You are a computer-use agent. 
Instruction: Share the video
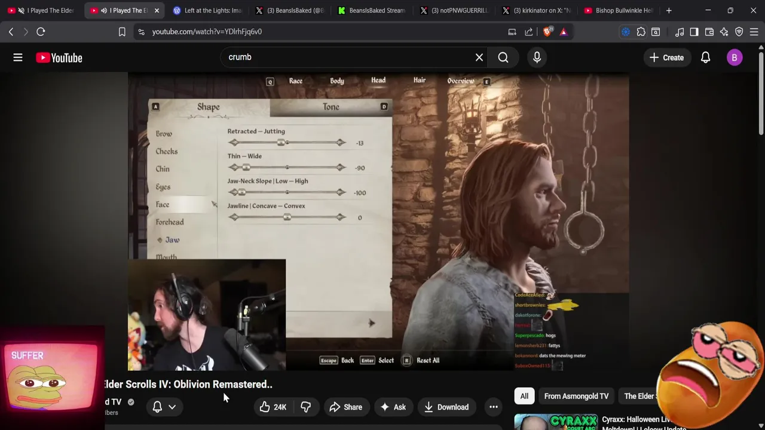click(346, 407)
